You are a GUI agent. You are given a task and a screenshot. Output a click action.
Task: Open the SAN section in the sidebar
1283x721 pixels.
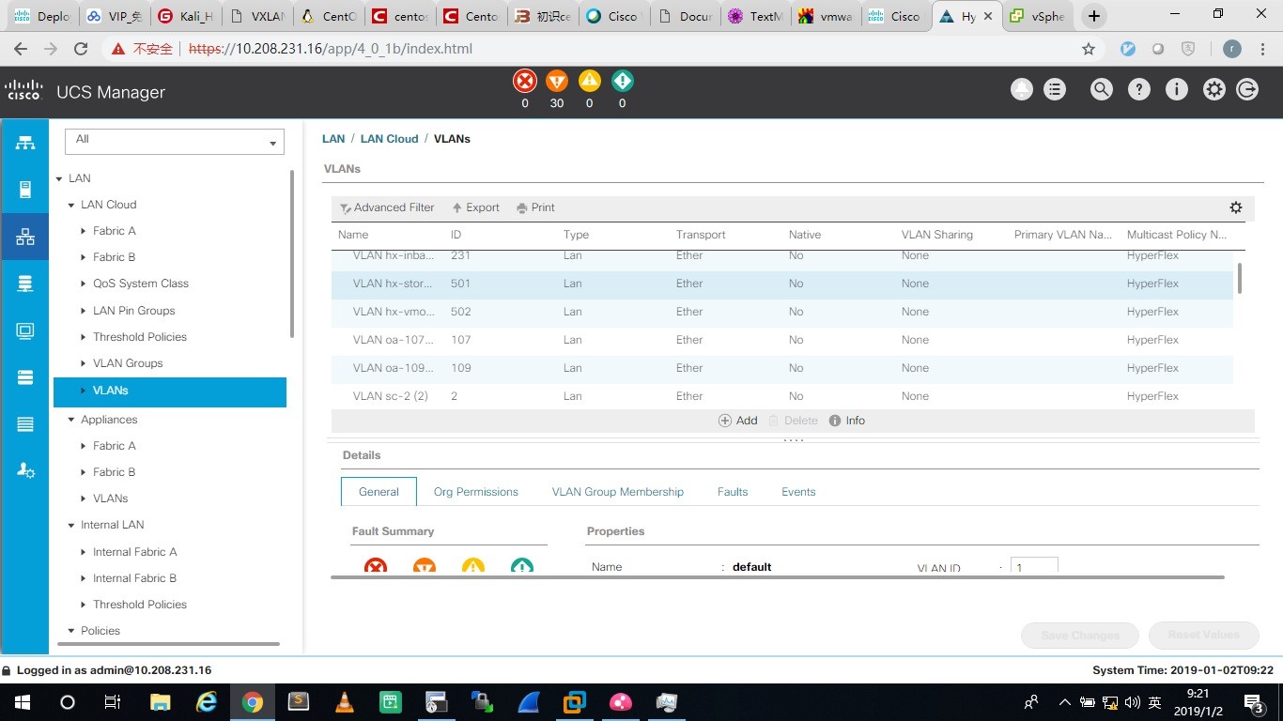point(25,284)
